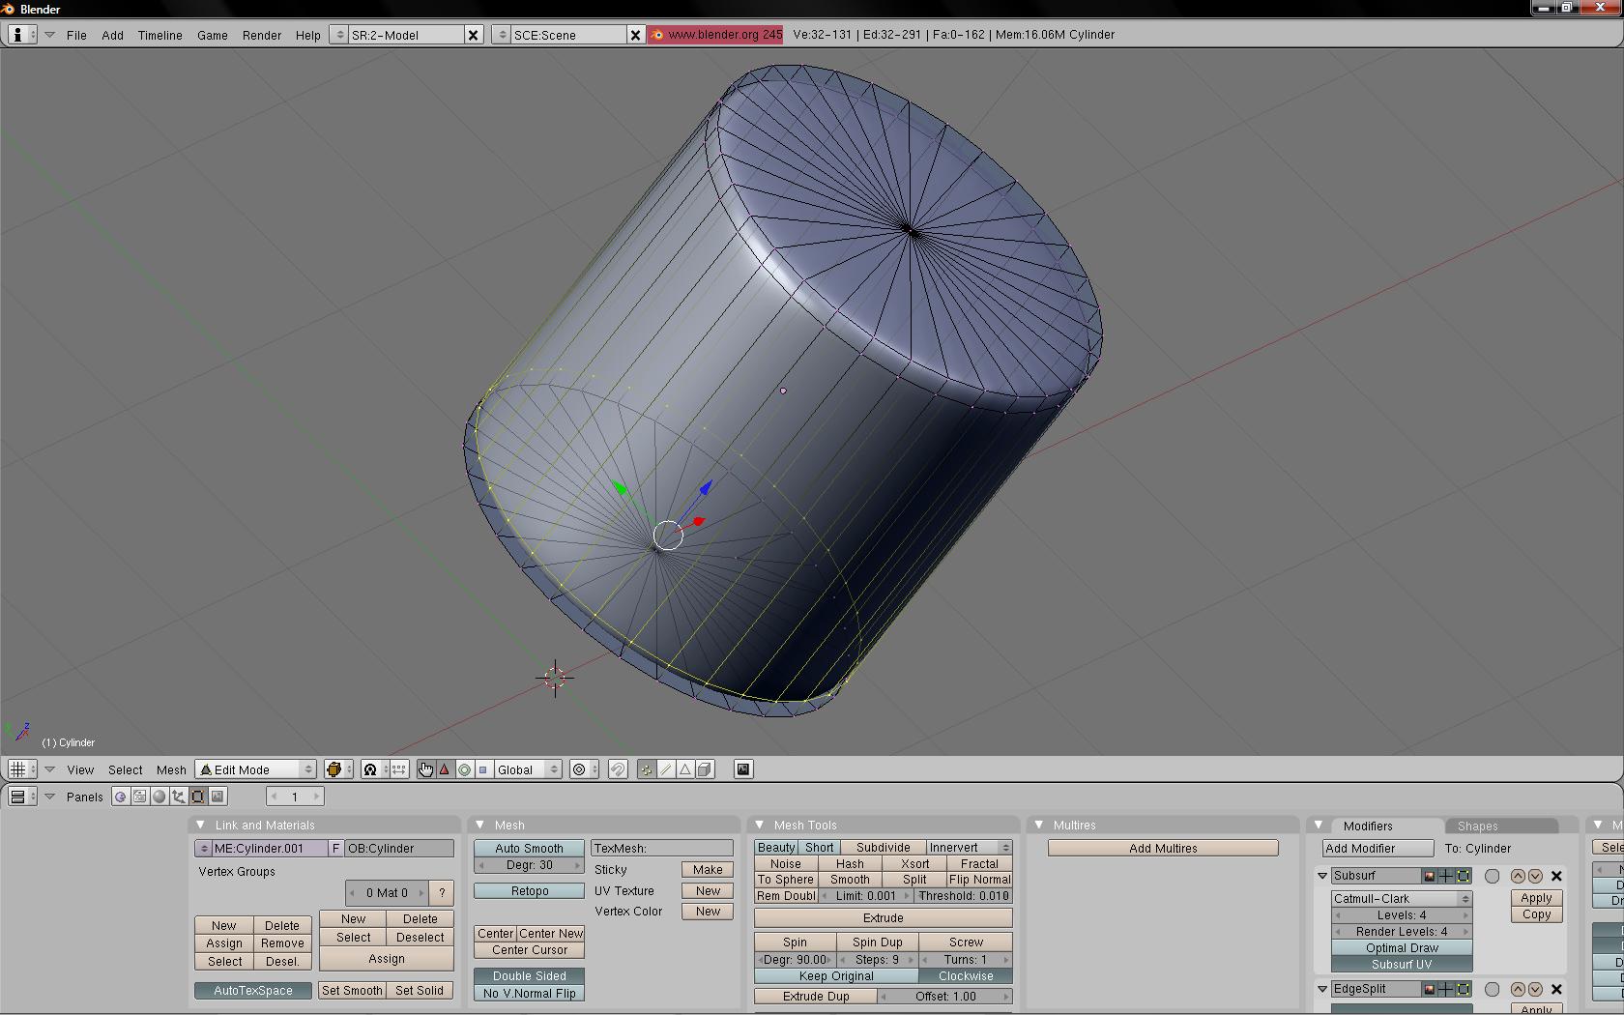
Task: Switch to edge select mode icon
Action: click(x=666, y=769)
